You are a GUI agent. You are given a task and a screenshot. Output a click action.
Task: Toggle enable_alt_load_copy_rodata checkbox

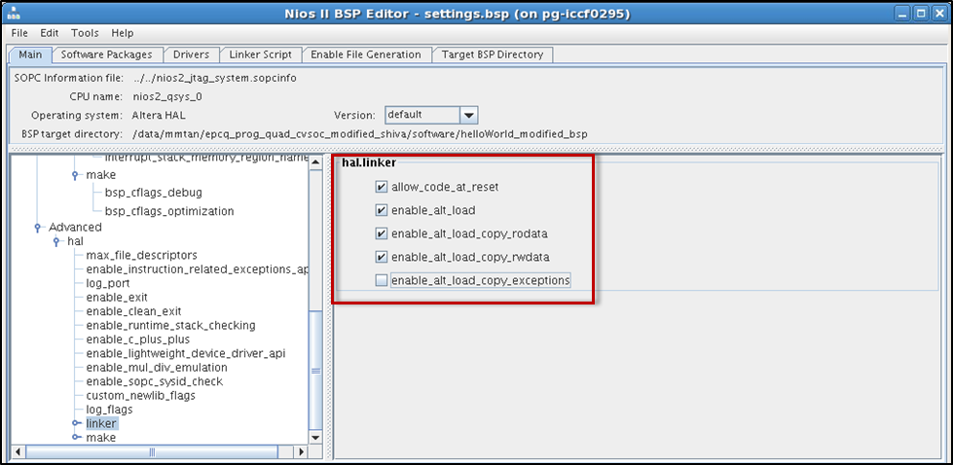tap(381, 233)
